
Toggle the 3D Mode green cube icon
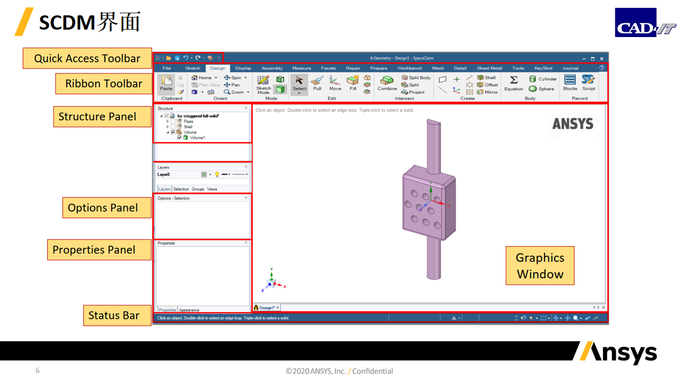coord(280,89)
